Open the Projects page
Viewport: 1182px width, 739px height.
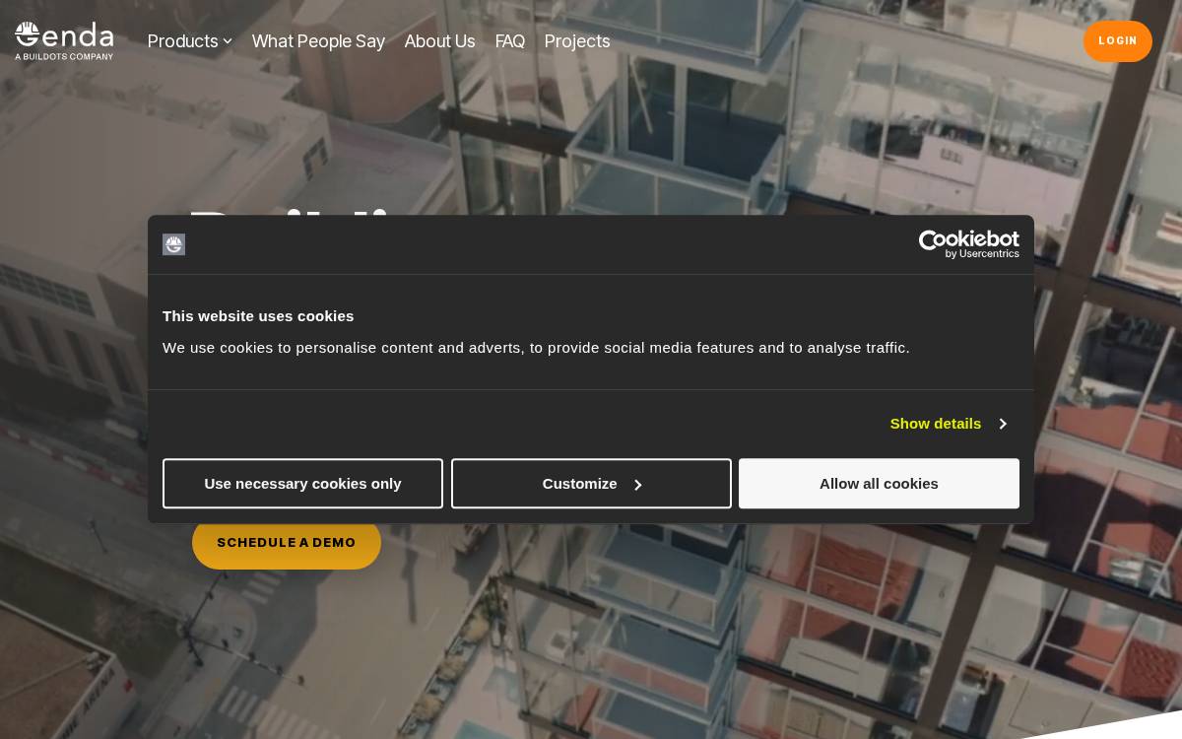pyautogui.click(x=577, y=41)
